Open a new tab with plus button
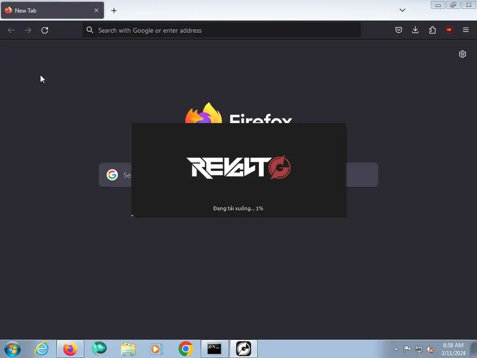Image resolution: width=477 pixels, height=358 pixels. (114, 11)
